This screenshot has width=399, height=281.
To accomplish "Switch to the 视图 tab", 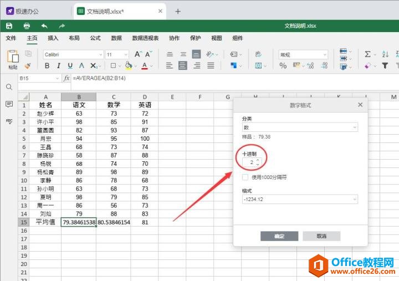I will pos(217,38).
